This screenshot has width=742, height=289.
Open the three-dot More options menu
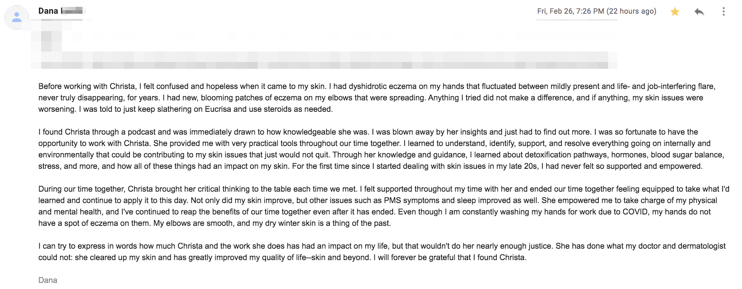pyautogui.click(x=723, y=11)
